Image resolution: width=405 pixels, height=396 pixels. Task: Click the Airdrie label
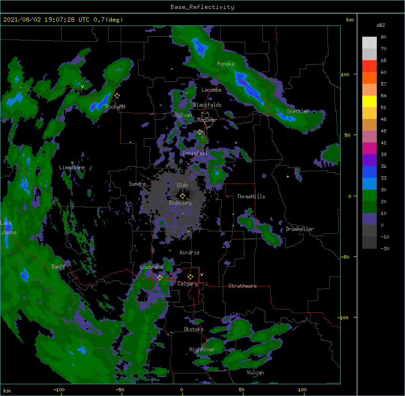pos(189,253)
